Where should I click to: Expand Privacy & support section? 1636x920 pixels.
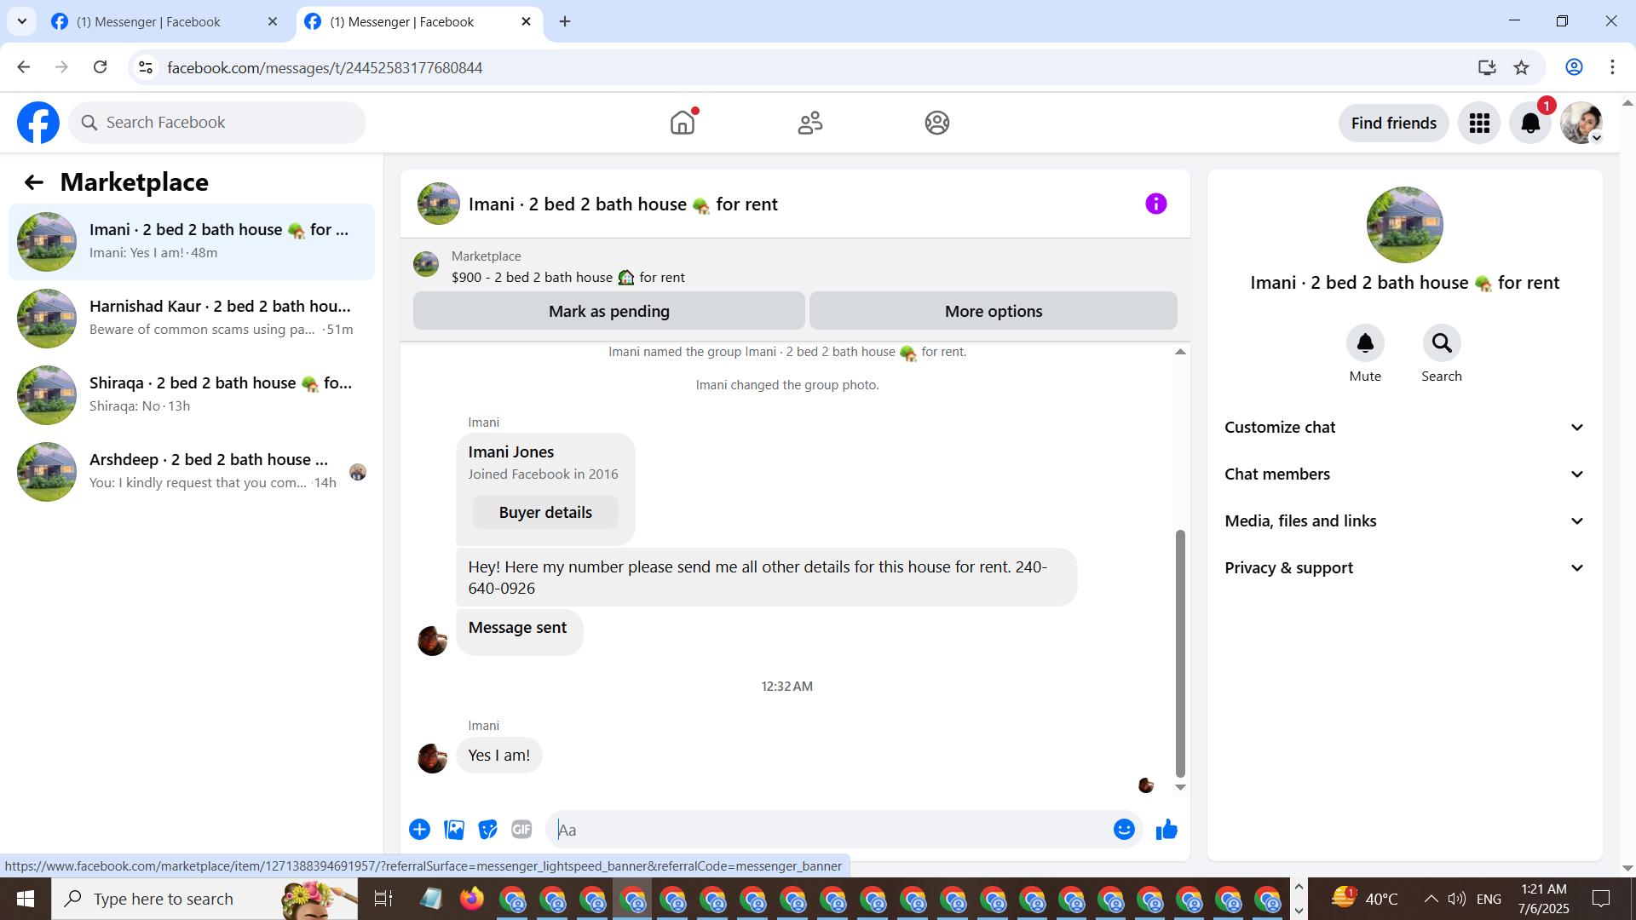1404,568
